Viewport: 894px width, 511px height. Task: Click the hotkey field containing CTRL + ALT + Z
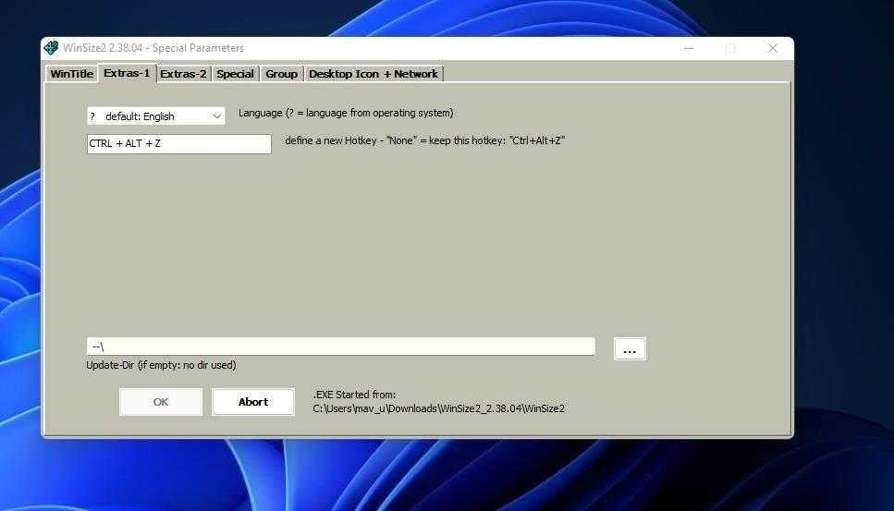pos(178,144)
